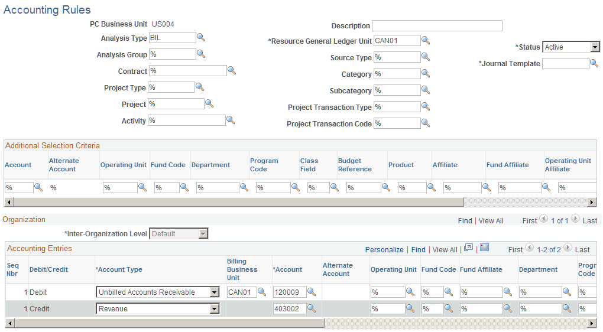603x332 pixels.
Task: Sort by Operating Unit Affiliate column header
Action: pyautogui.click(x=568, y=165)
